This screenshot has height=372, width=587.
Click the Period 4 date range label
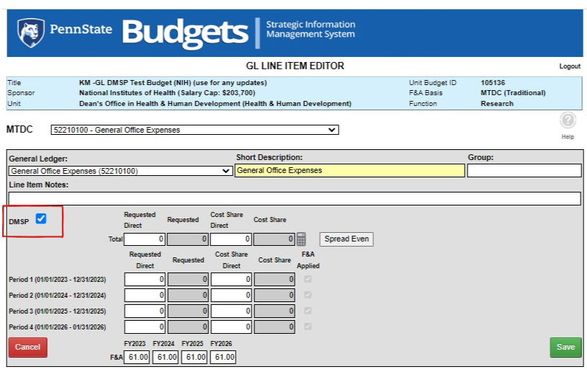[x=58, y=327]
